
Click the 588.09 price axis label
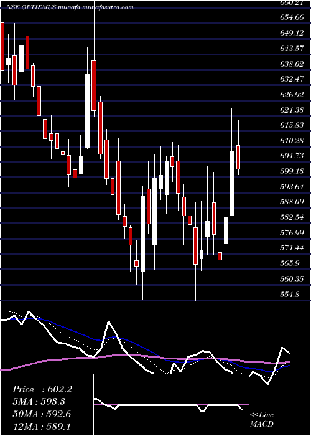[292, 202]
